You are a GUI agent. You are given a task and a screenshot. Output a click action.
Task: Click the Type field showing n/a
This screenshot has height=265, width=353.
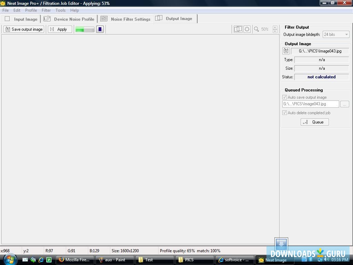click(x=322, y=60)
